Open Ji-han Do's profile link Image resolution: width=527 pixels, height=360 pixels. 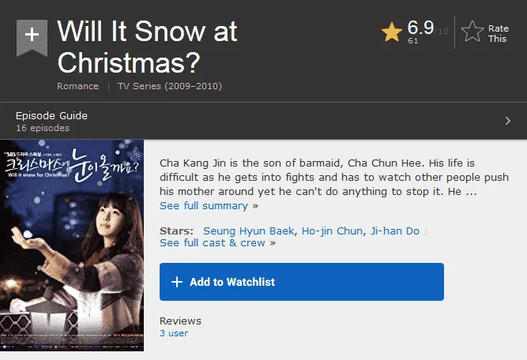395,231
